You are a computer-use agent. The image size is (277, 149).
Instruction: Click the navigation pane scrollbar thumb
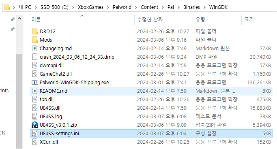pyautogui.click(x=19, y=101)
